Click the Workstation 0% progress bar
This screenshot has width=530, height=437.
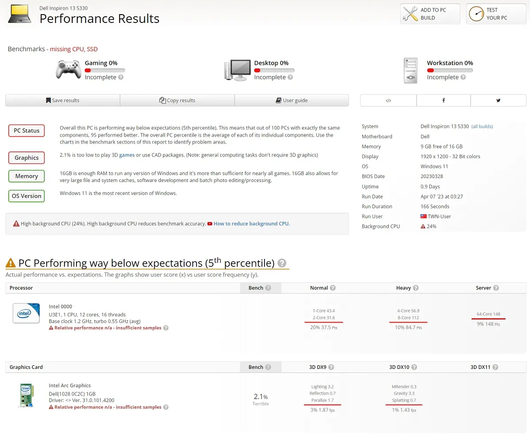pos(450,70)
